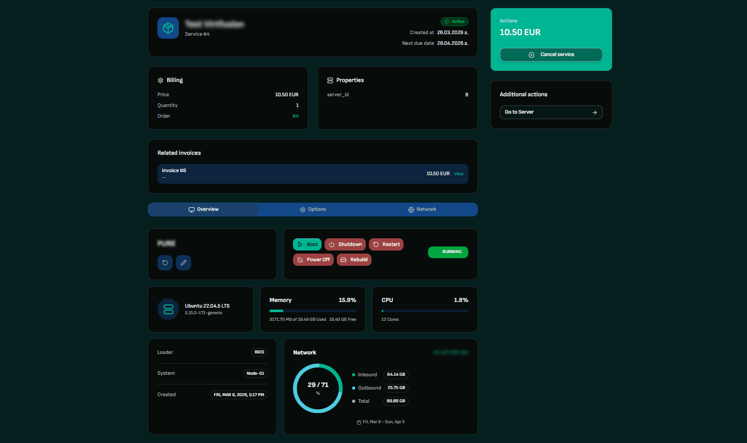The height and width of the screenshot is (443, 747).
Task: Open Invoice #6 via the View link
Action: point(459,173)
